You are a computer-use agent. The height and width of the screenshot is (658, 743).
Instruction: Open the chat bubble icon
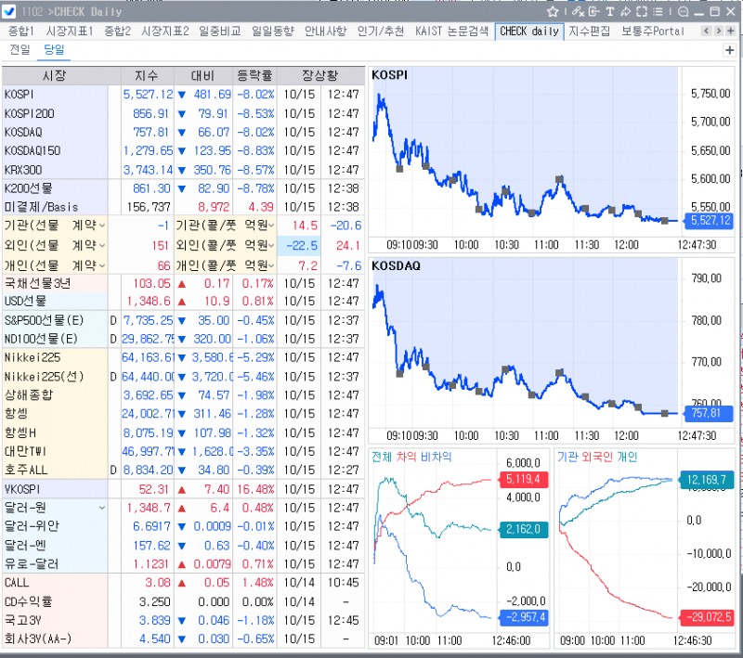point(683,12)
